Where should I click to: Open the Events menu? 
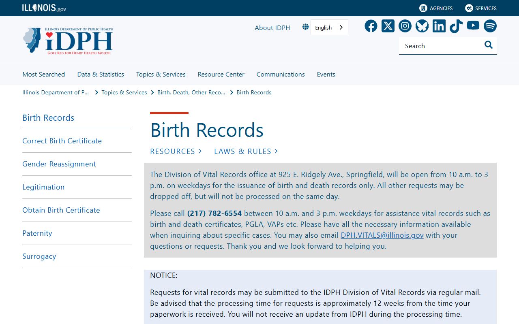point(326,74)
